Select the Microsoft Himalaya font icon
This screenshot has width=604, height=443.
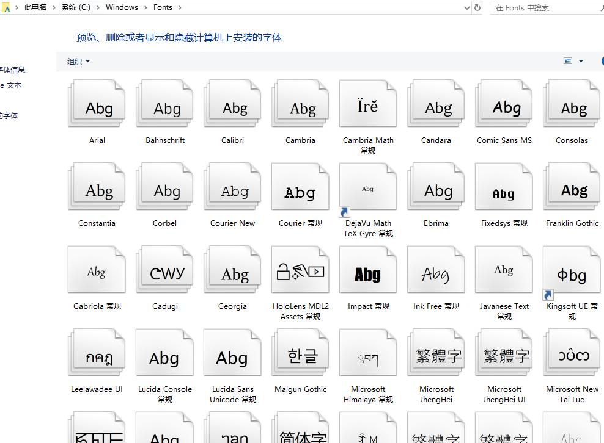click(x=368, y=352)
